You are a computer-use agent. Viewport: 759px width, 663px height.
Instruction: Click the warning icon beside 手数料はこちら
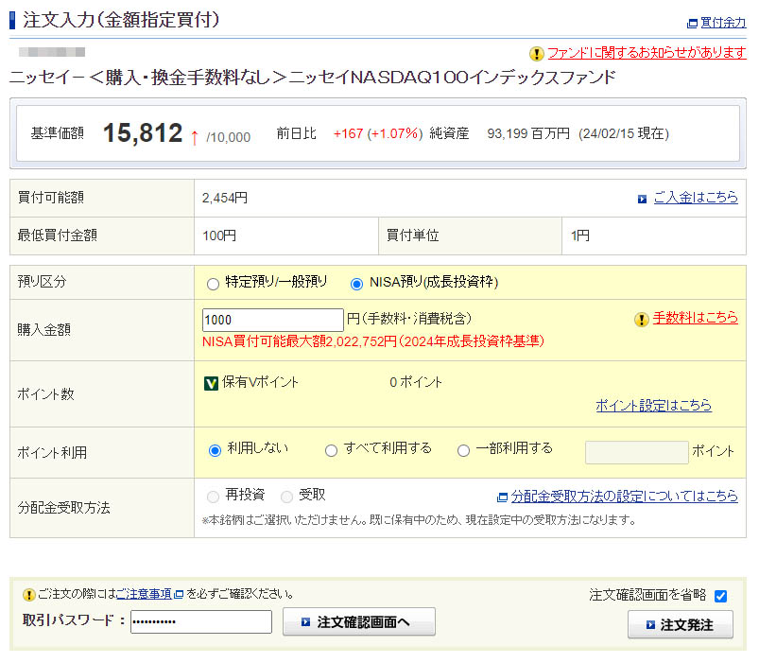pyautogui.click(x=642, y=320)
